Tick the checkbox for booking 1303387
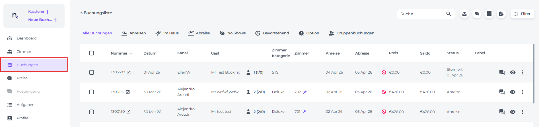The width and height of the screenshot is (539, 127). [x=92, y=72]
